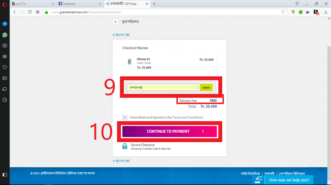Click the 2017 Grameenphone copyright text
The width and height of the screenshot is (331, 185).
click(x=62, y=173)
